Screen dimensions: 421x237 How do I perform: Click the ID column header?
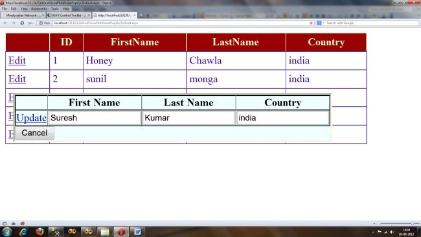click(x=66, y=42)
